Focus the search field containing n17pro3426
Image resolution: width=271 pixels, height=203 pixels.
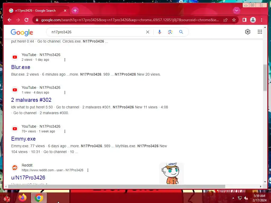pyautogui.click(x=97, y=32)
